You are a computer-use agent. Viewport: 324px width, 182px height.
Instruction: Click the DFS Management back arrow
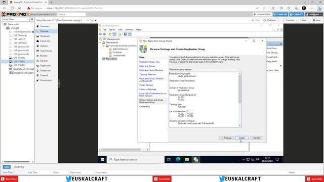click(100, 34)
